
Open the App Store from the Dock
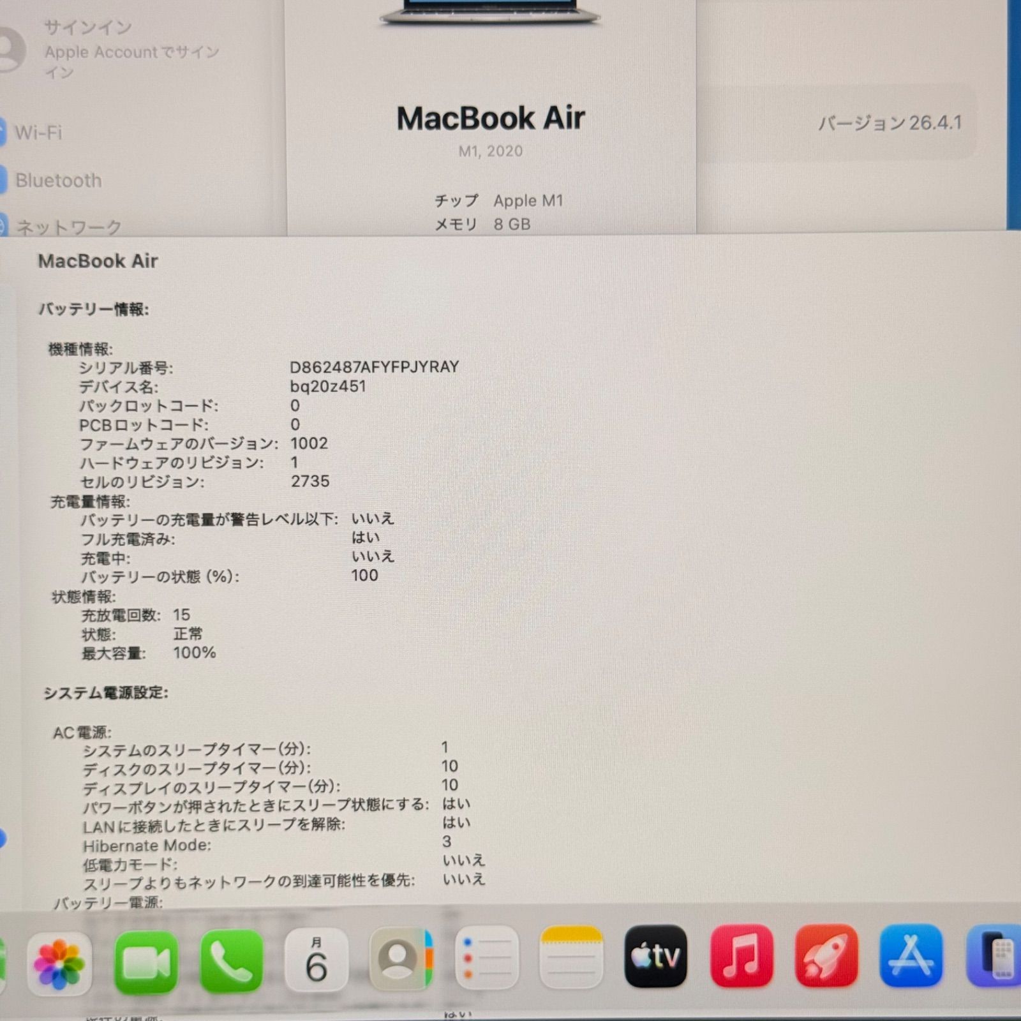pos(911,955)
